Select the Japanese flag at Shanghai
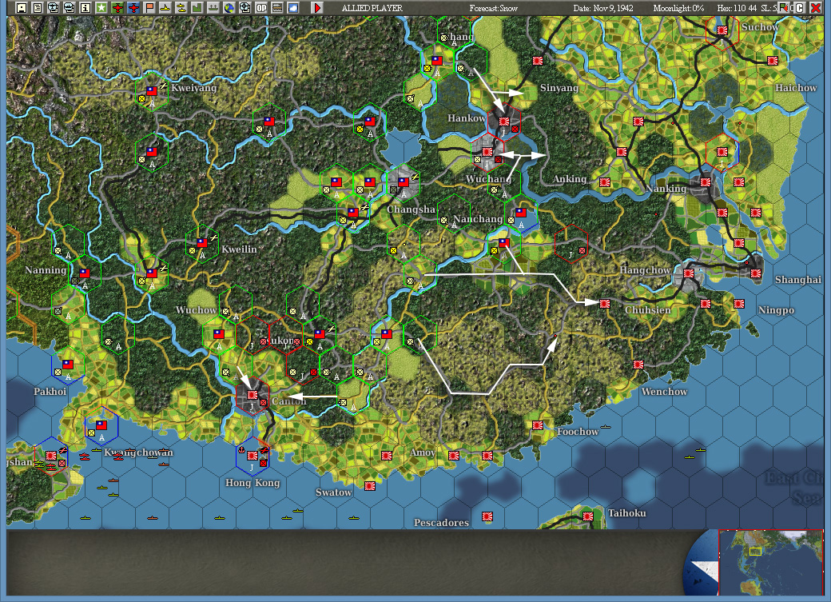Image resolution: width=831 pixels, height=602 pixels. point(756,273)
